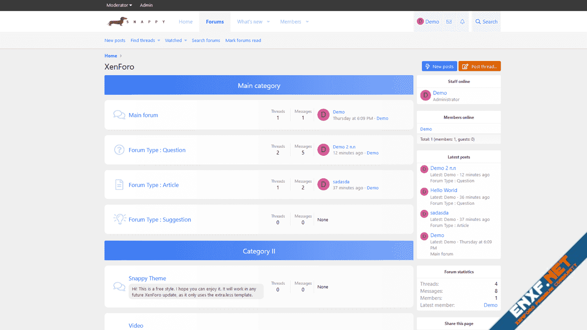Expand the Members dropdown arrow

pyautogui.click(x=307, y=22)
